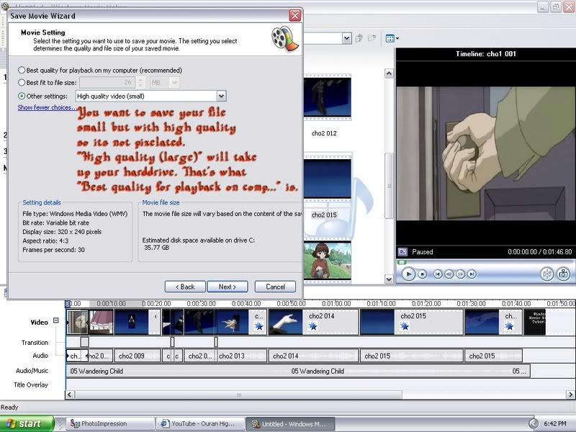Select Best quality for playback on my computer

(22, 70)
